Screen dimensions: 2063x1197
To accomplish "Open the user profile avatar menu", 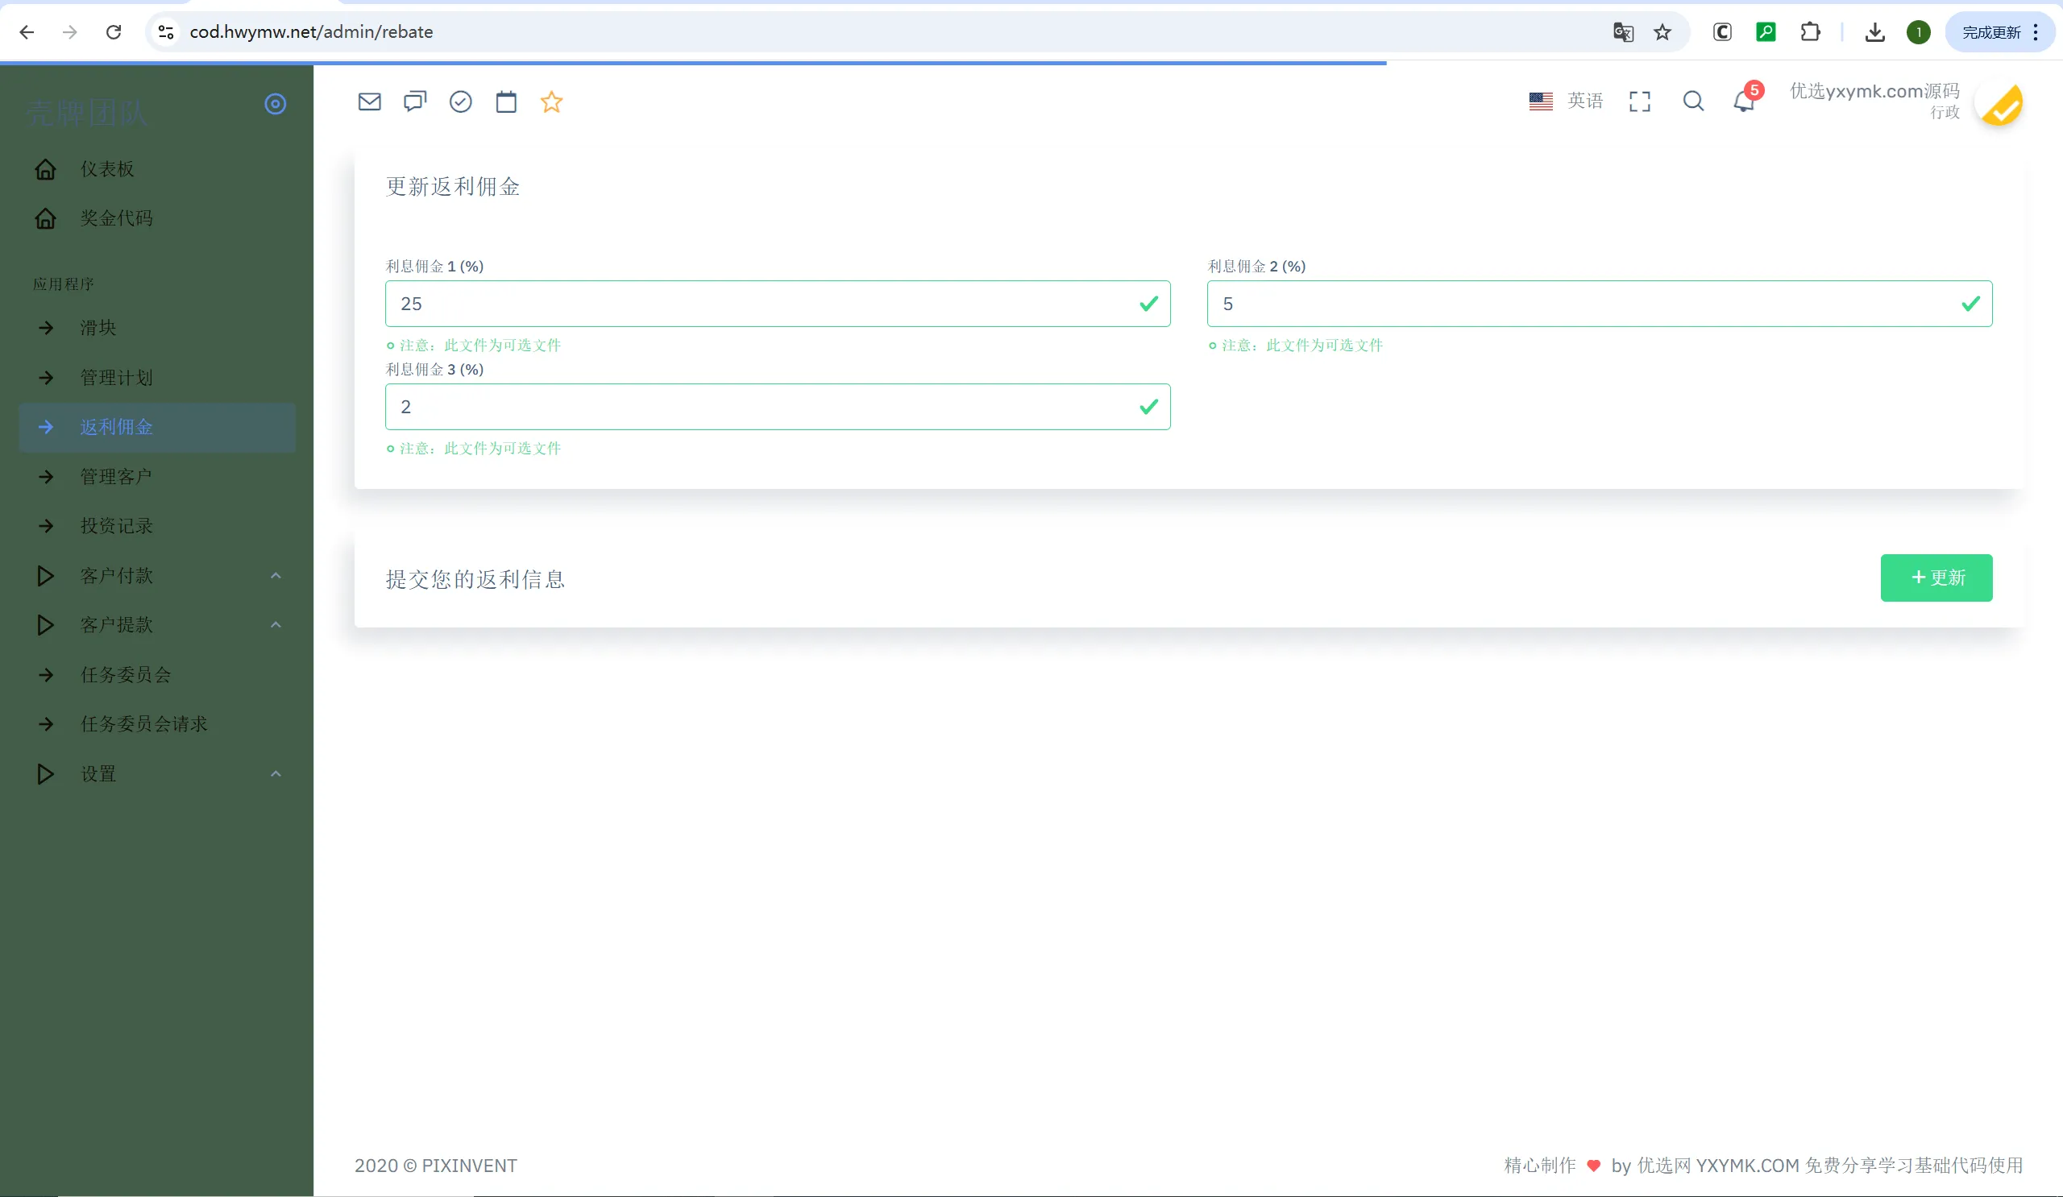I will pyautogui.click(x=2000, y=104).
